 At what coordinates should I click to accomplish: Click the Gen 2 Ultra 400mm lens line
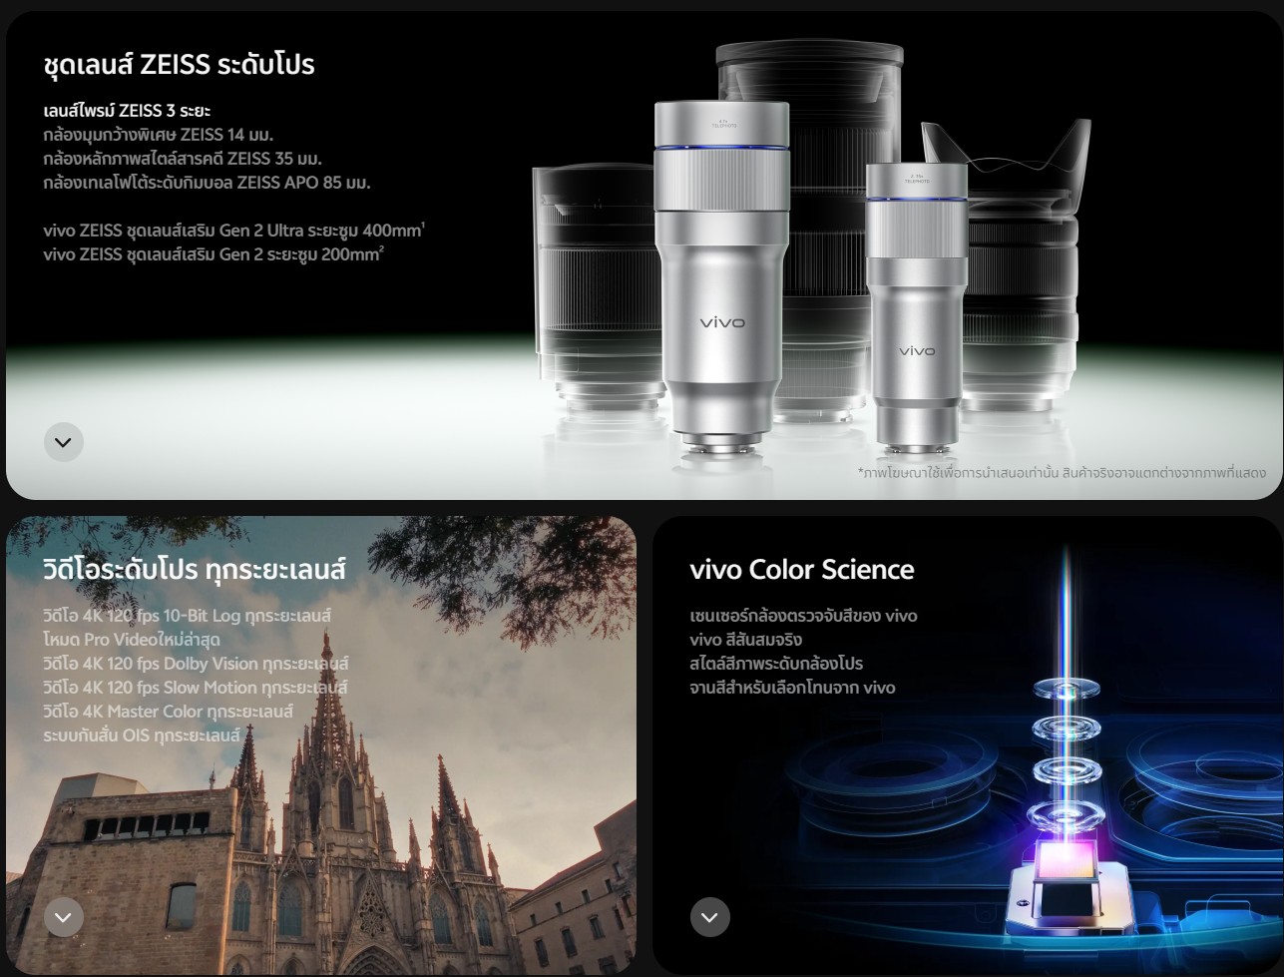(234, 231)
